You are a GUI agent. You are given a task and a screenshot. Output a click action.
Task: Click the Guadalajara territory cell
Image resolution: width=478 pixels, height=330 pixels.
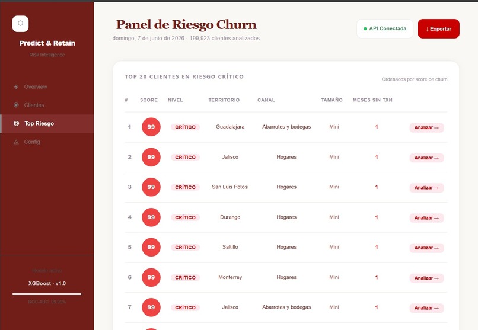click(x=230, y=127)
